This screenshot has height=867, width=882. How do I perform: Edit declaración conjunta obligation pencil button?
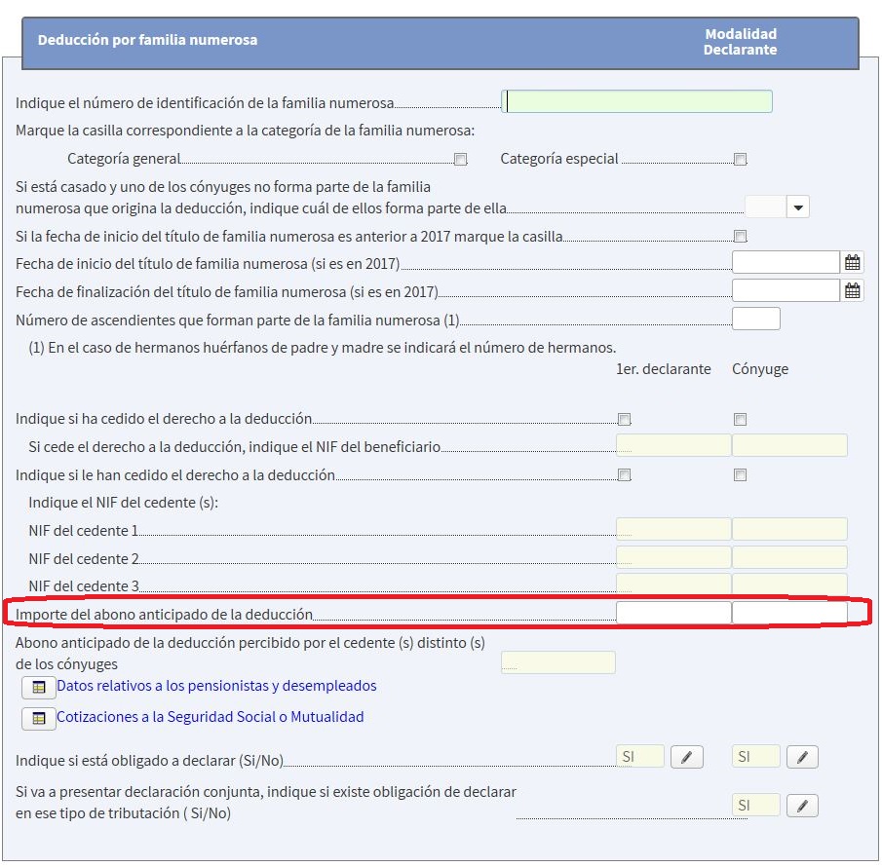point(802,806)
